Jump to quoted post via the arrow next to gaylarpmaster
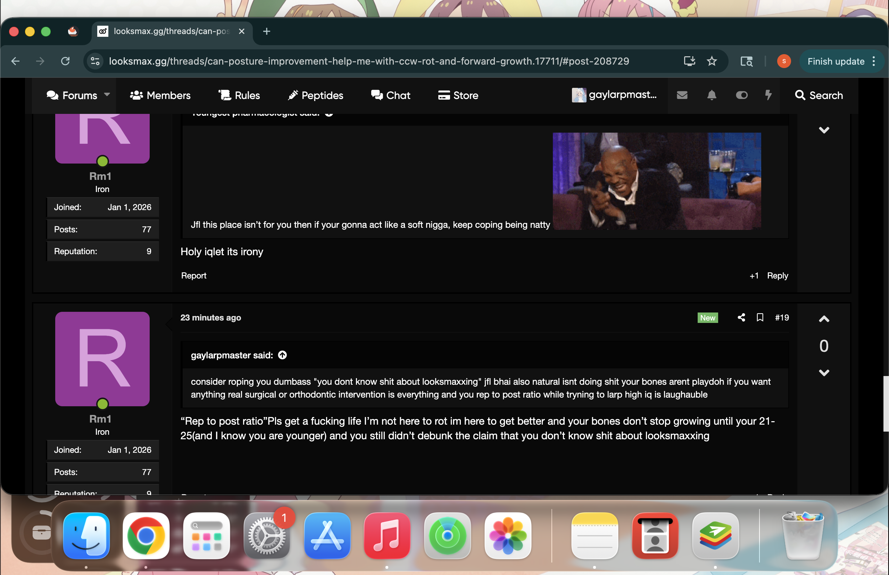889x575 pixels. [282, 355]
